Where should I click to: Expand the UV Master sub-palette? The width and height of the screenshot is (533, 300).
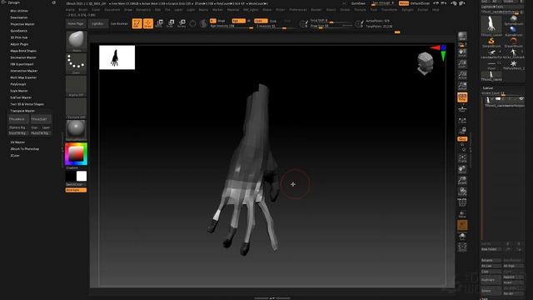tap(17, 142)
